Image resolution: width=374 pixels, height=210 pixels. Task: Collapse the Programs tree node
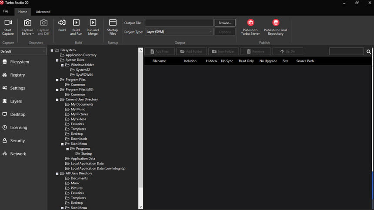[x=67, y=149]
